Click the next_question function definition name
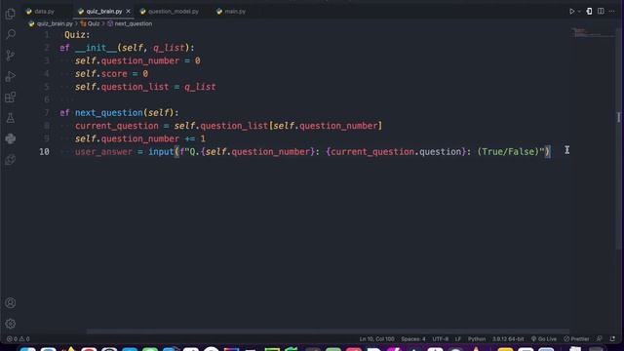The width and height of the screenshot is (624, 351). [109, 113]
